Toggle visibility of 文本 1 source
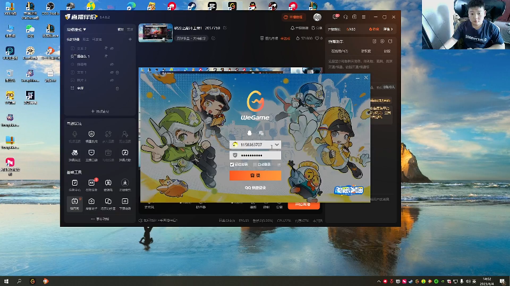The image size is (510, 286). pyautogui.click(x=112, y=72)
